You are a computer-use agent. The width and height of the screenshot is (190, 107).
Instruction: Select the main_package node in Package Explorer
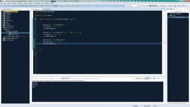pyautogui.click(x=13, y=31)
